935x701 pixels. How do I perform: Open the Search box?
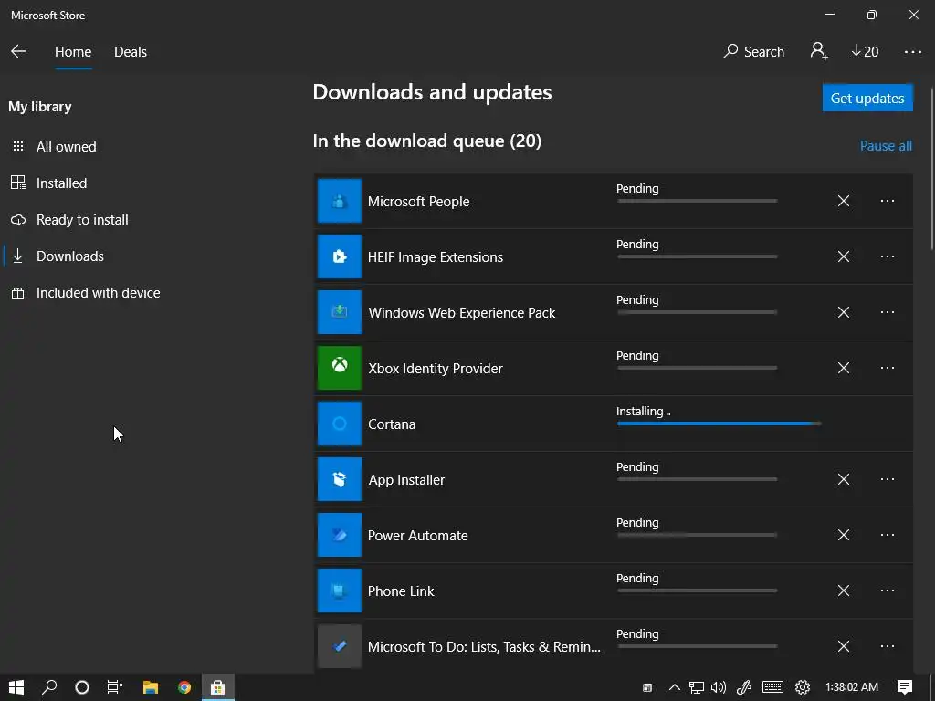pyautogui.click(x=753, y=52)
